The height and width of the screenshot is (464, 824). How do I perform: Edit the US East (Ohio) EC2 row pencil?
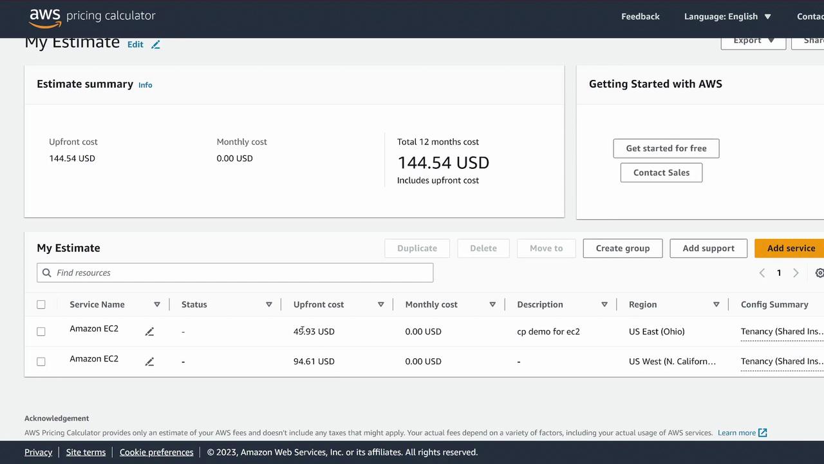[x=149, y=331]
